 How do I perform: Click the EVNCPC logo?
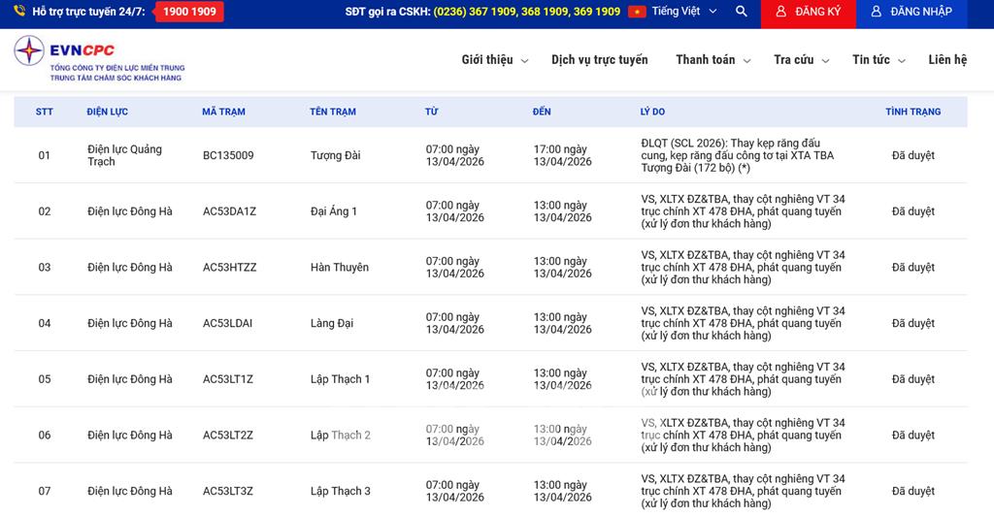click(97, 58)
